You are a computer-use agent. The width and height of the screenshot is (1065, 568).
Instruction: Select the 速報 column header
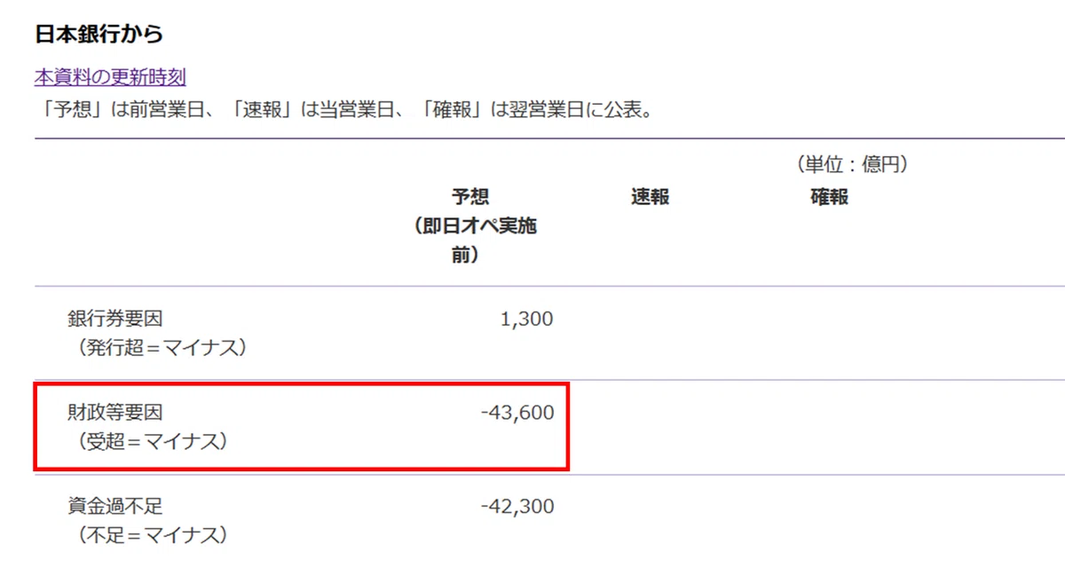pos(650,197)
